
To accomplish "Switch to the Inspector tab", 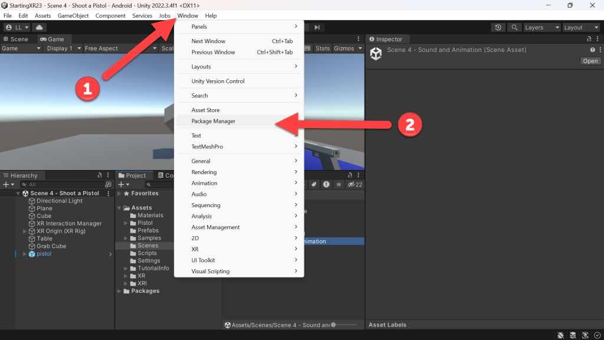I will click(386, 39).
